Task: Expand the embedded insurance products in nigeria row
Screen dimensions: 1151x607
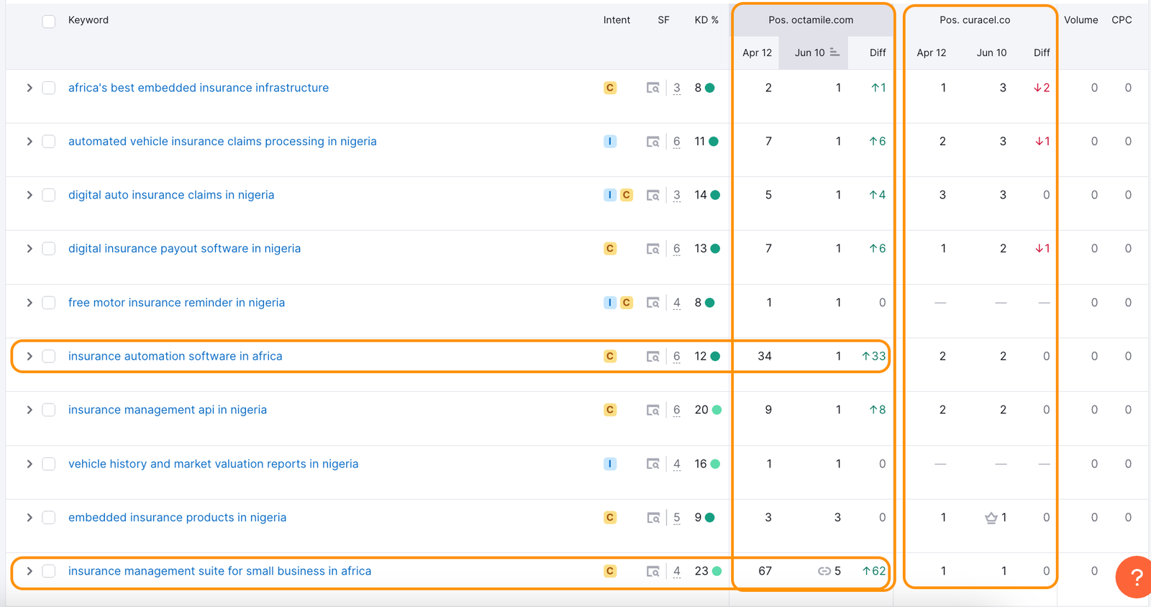Action: (x=29, y=517)
